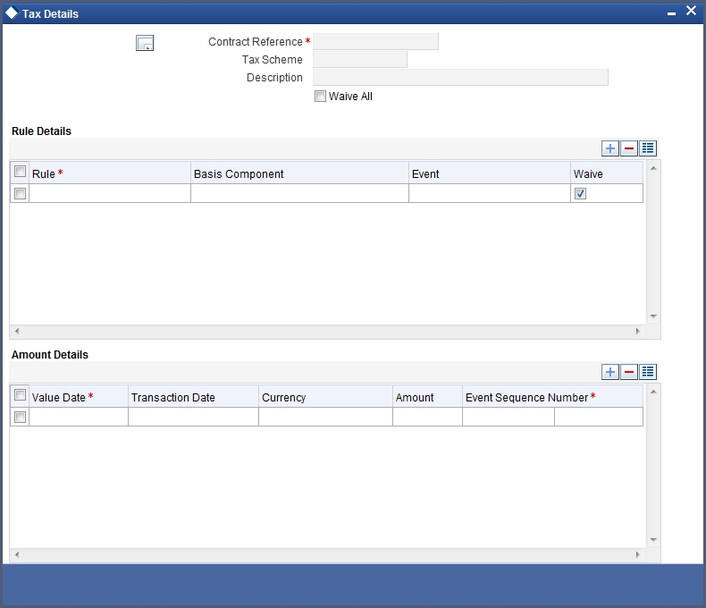Delete a row from Amount Details
Screen dimensions: 706x608
pyautogui.click(x=629, y=372)
